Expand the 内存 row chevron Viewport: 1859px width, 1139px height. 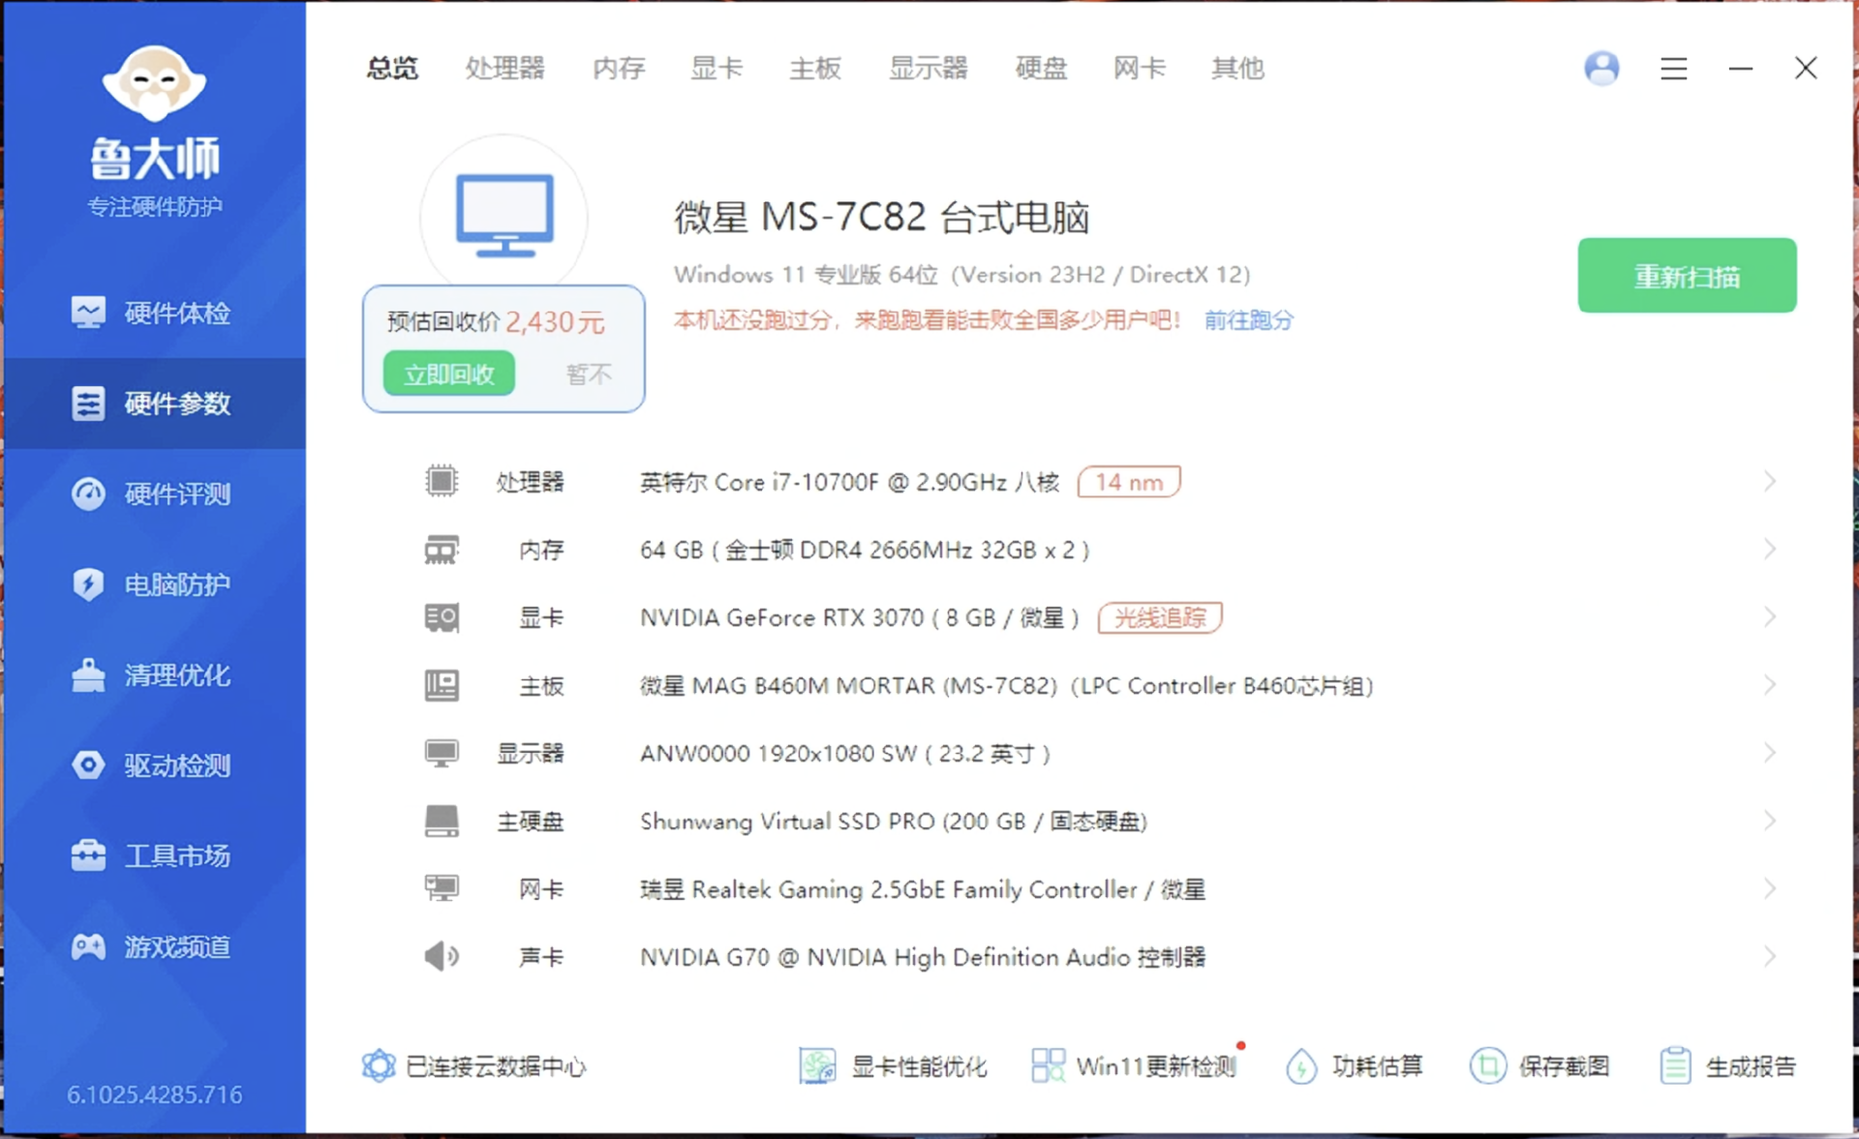[1770, 549]
